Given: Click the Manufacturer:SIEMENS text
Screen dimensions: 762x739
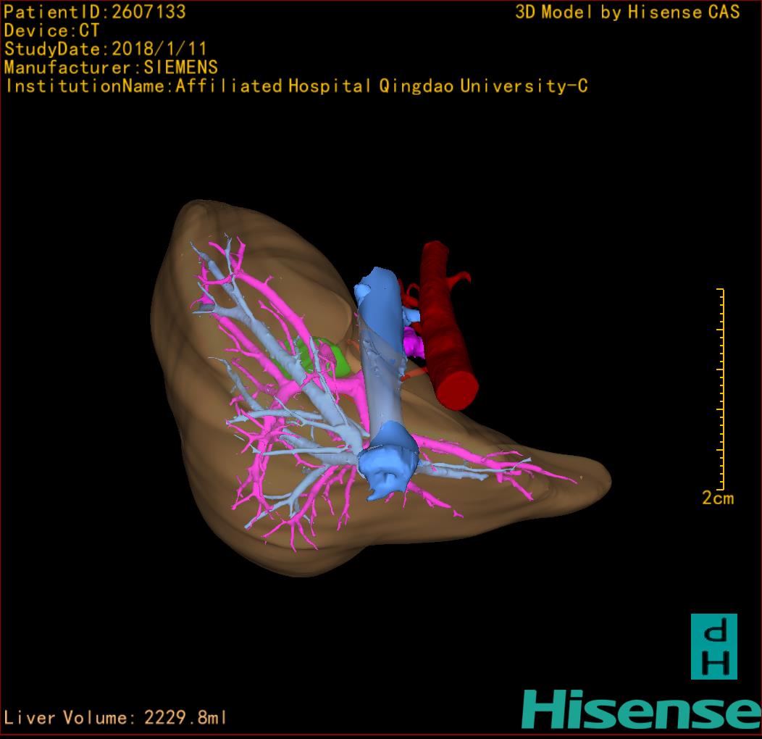Looking at the screenshot, I should (x=111, y=67).
